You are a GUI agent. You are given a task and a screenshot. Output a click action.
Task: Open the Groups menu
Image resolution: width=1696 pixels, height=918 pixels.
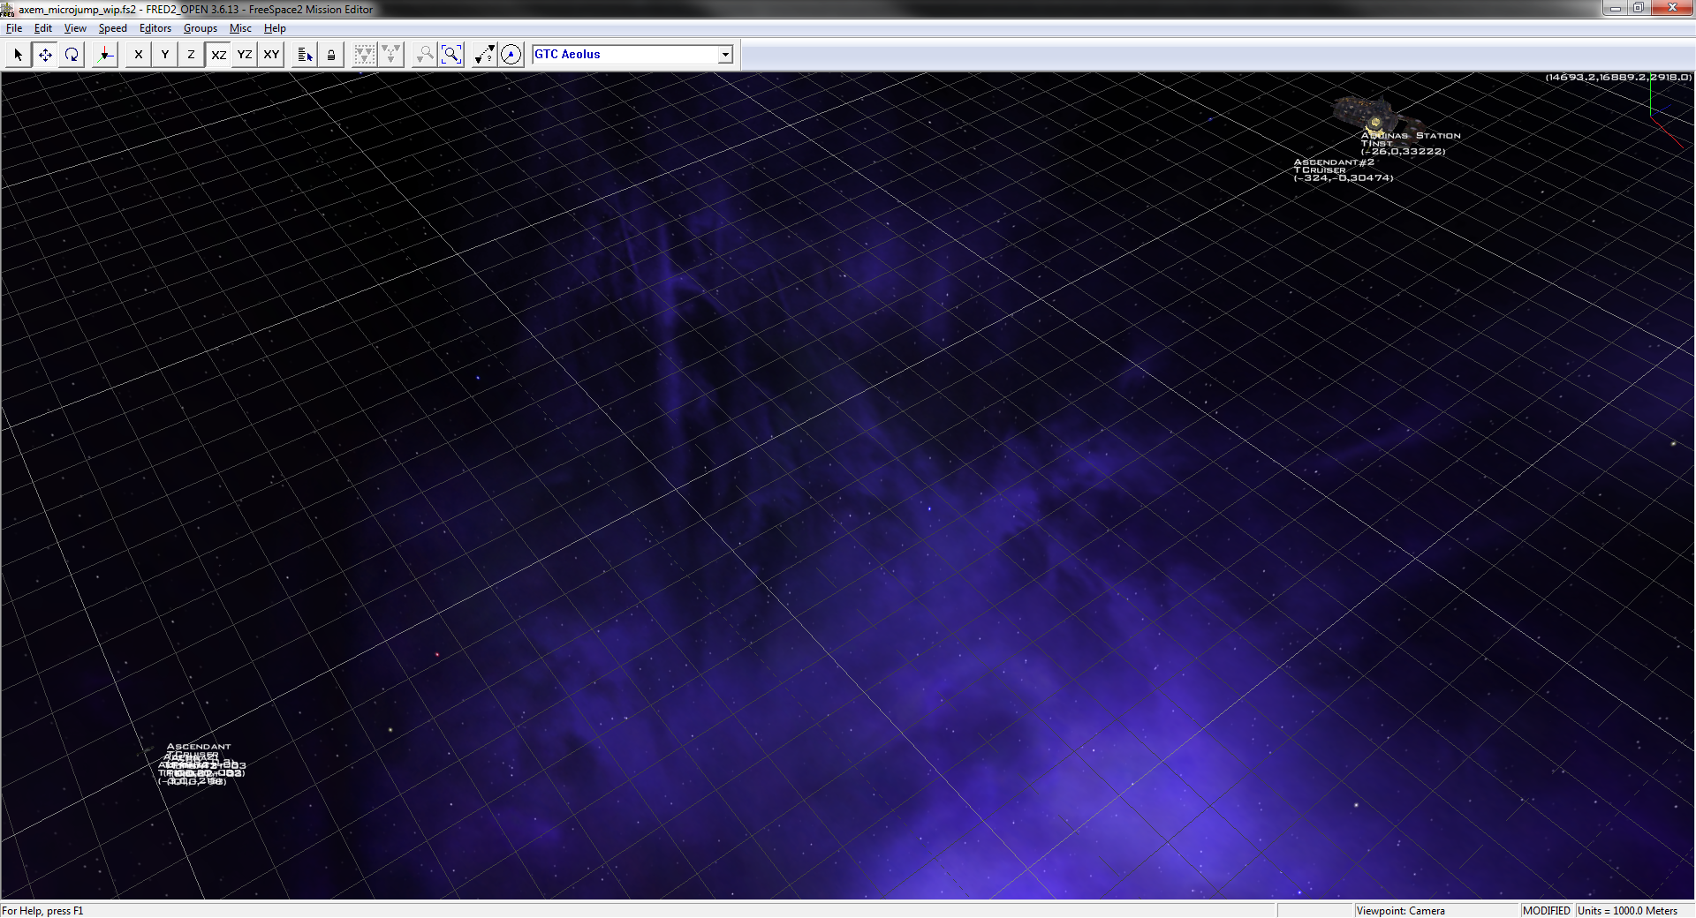click(201, 28)
